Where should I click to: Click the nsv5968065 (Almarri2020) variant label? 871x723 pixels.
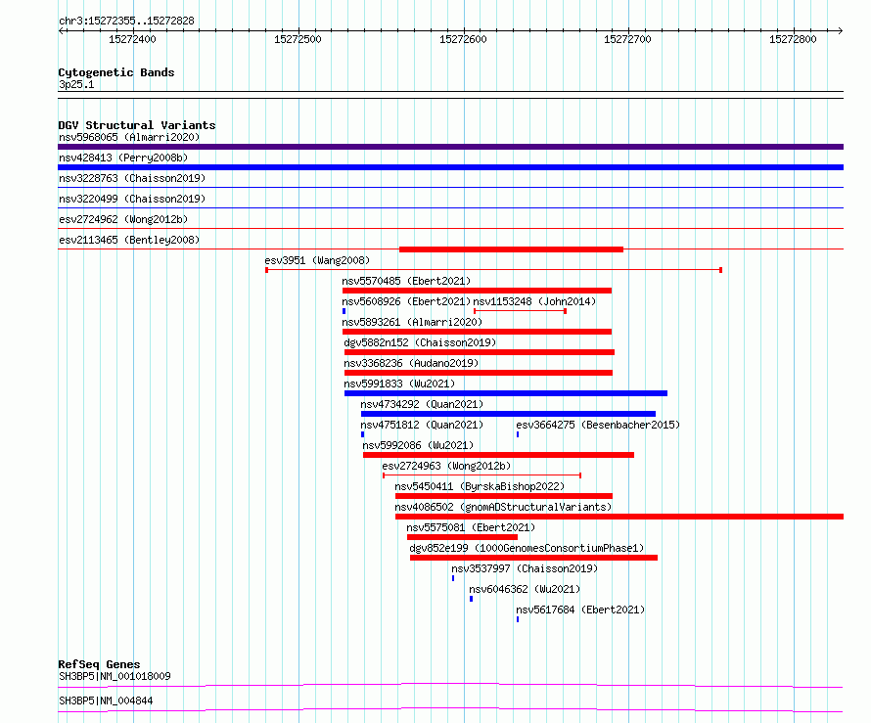(129, 137)
